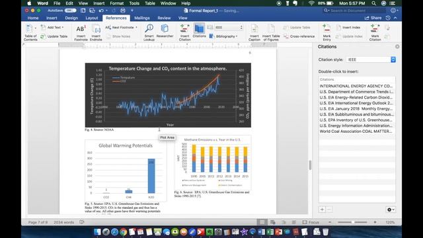Open the Next Footnote dropdown

[x=121, y=27]
